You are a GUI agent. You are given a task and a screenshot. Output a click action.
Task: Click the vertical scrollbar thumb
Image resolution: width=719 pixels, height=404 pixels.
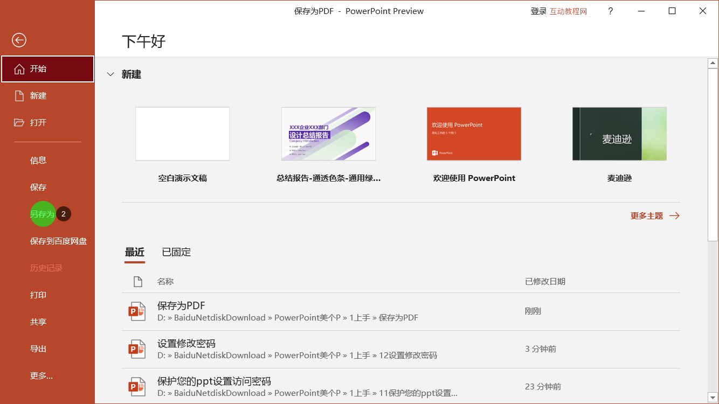(x=713, y=155)
